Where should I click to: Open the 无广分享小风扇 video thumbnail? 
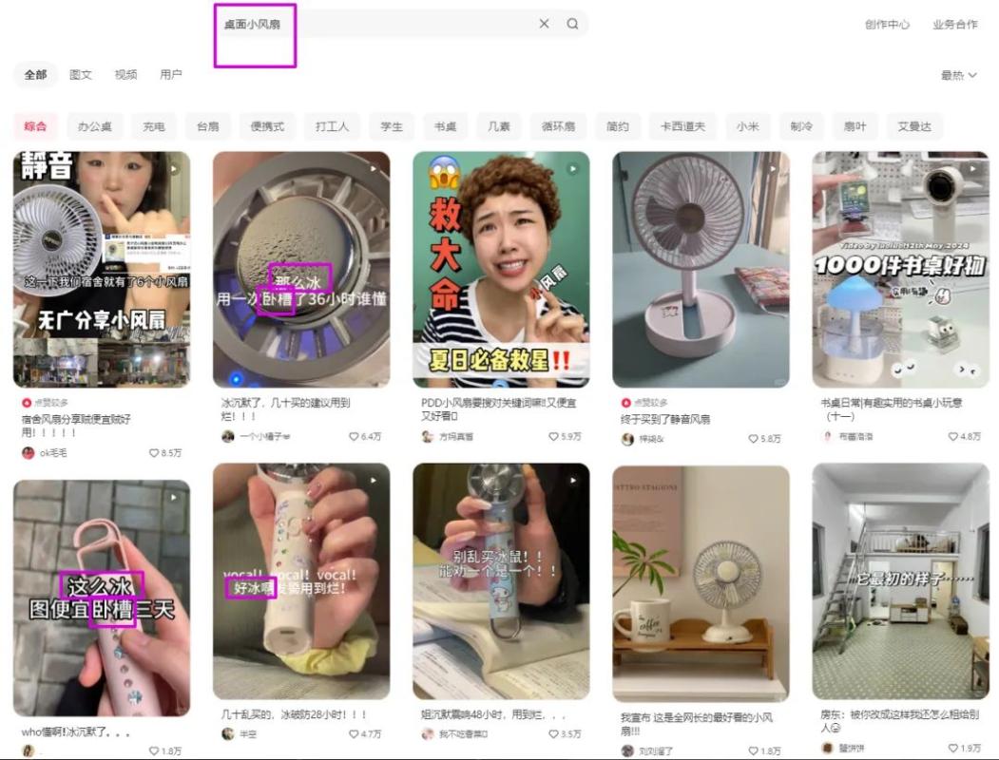coord(102,269)
